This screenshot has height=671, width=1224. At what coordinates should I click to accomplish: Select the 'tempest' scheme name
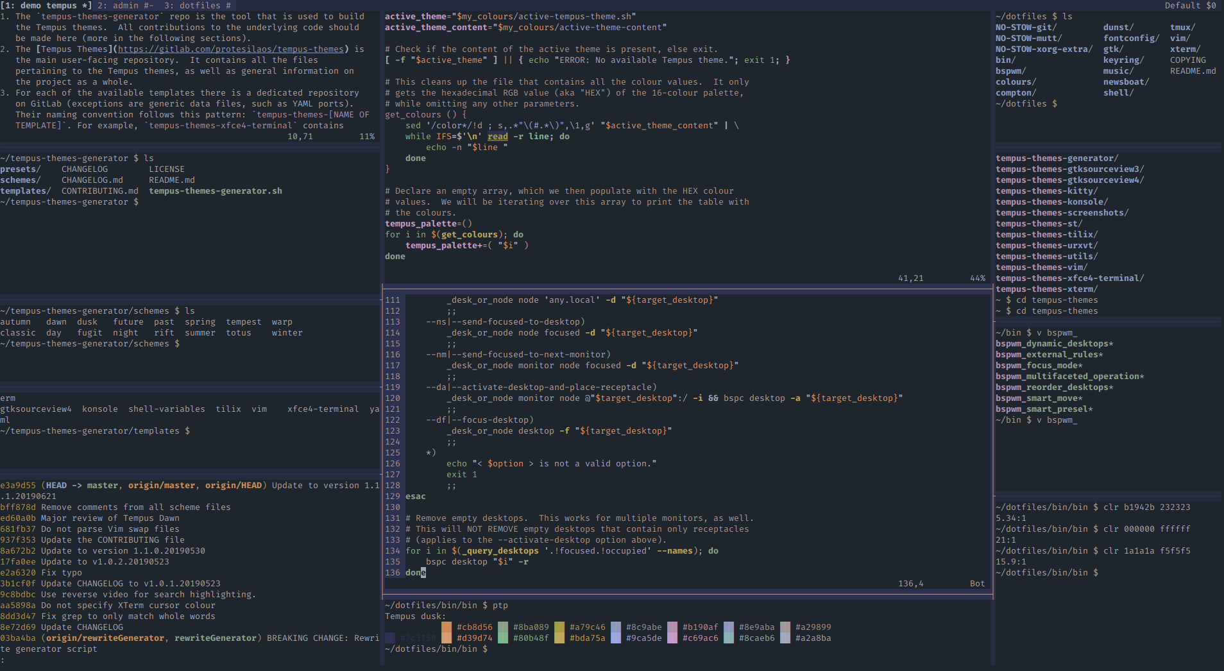pos(244,321)
